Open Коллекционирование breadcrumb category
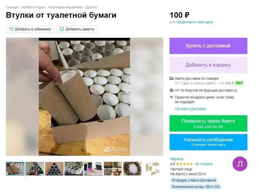The height and width of the screenshot is (192, 259). click(65, 7)
